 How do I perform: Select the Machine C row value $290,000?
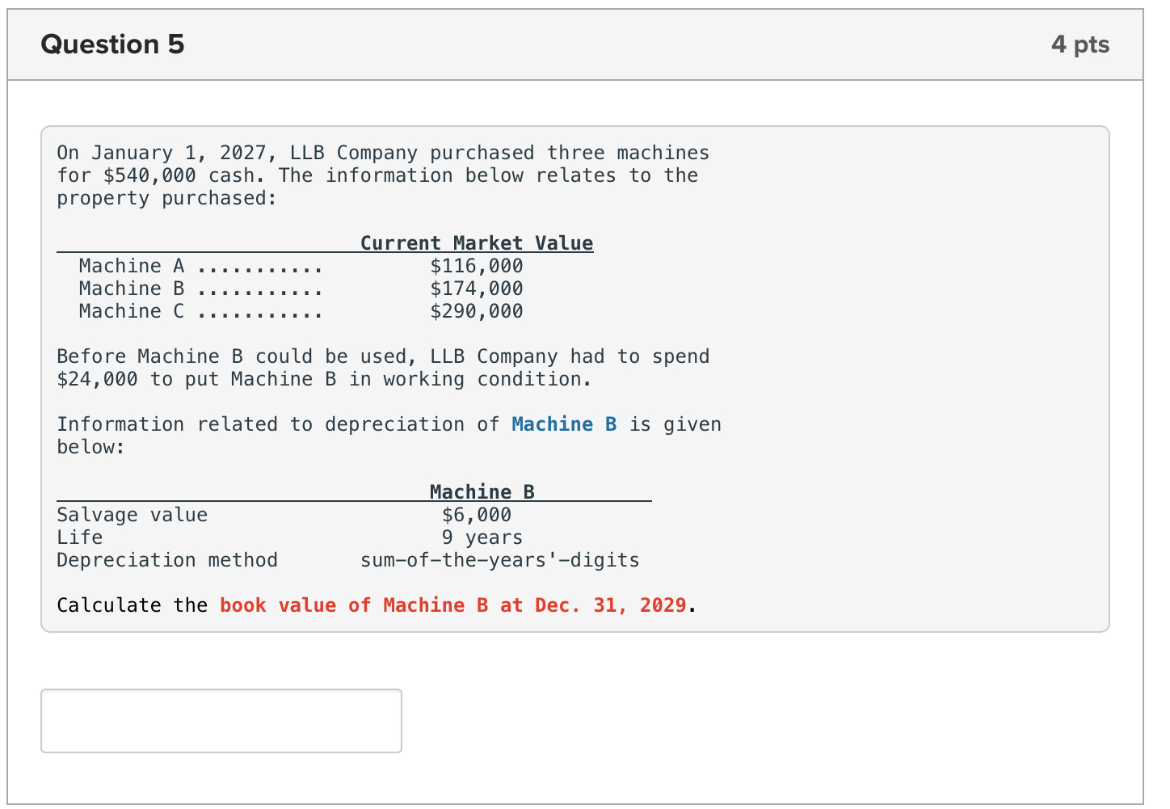477,310
